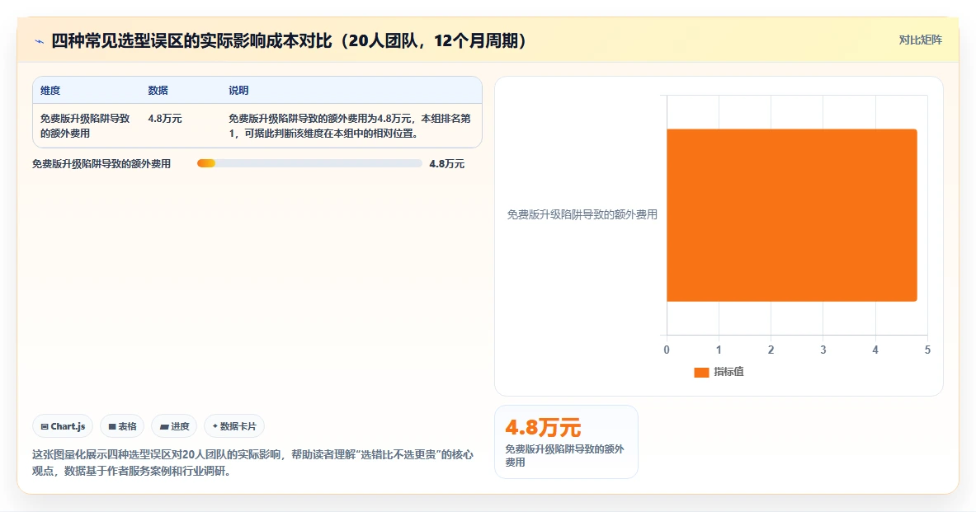976x512 pixels.
Task: Click the 4.8万元 table cell
Action: 165,118
